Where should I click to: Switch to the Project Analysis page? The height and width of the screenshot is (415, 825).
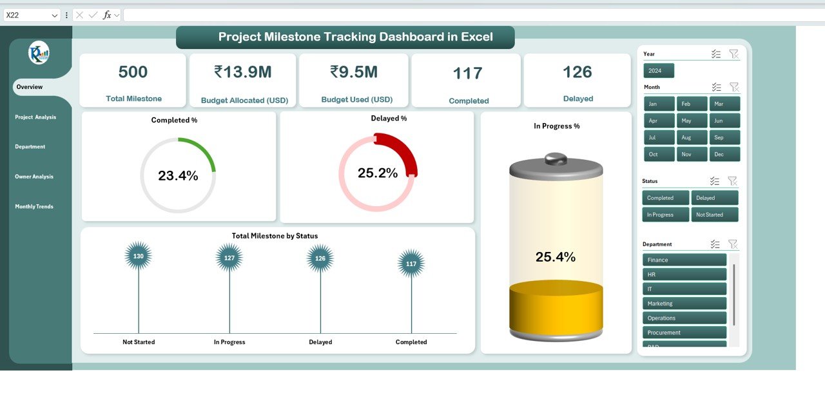point(35,117)
